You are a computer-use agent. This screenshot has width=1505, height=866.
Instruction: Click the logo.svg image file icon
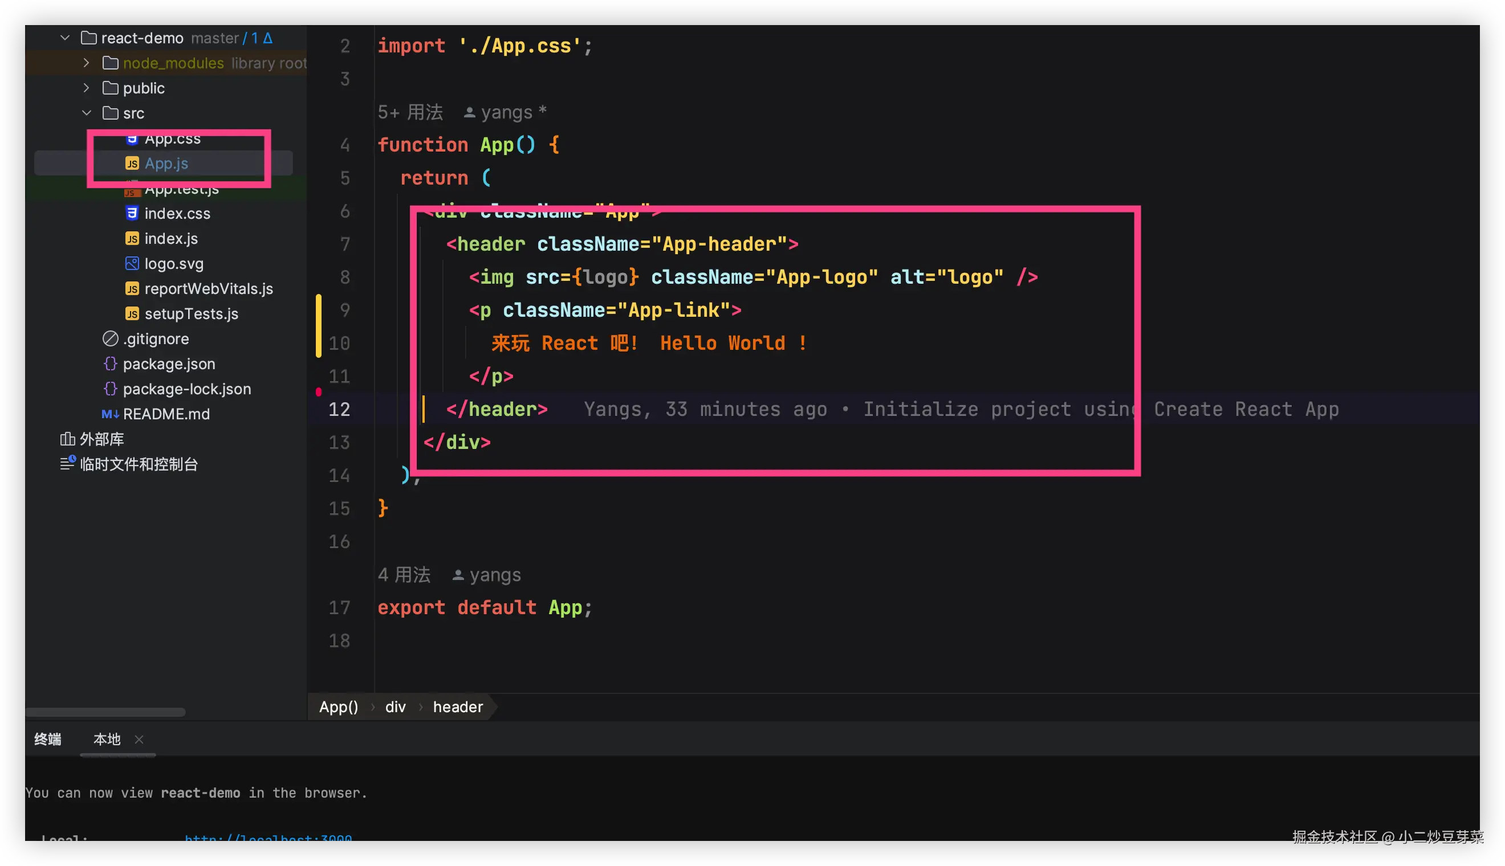[x=132, y=263]
